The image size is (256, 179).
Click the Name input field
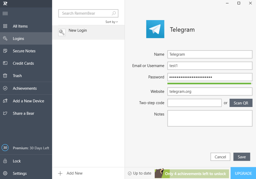click(210, 54)
